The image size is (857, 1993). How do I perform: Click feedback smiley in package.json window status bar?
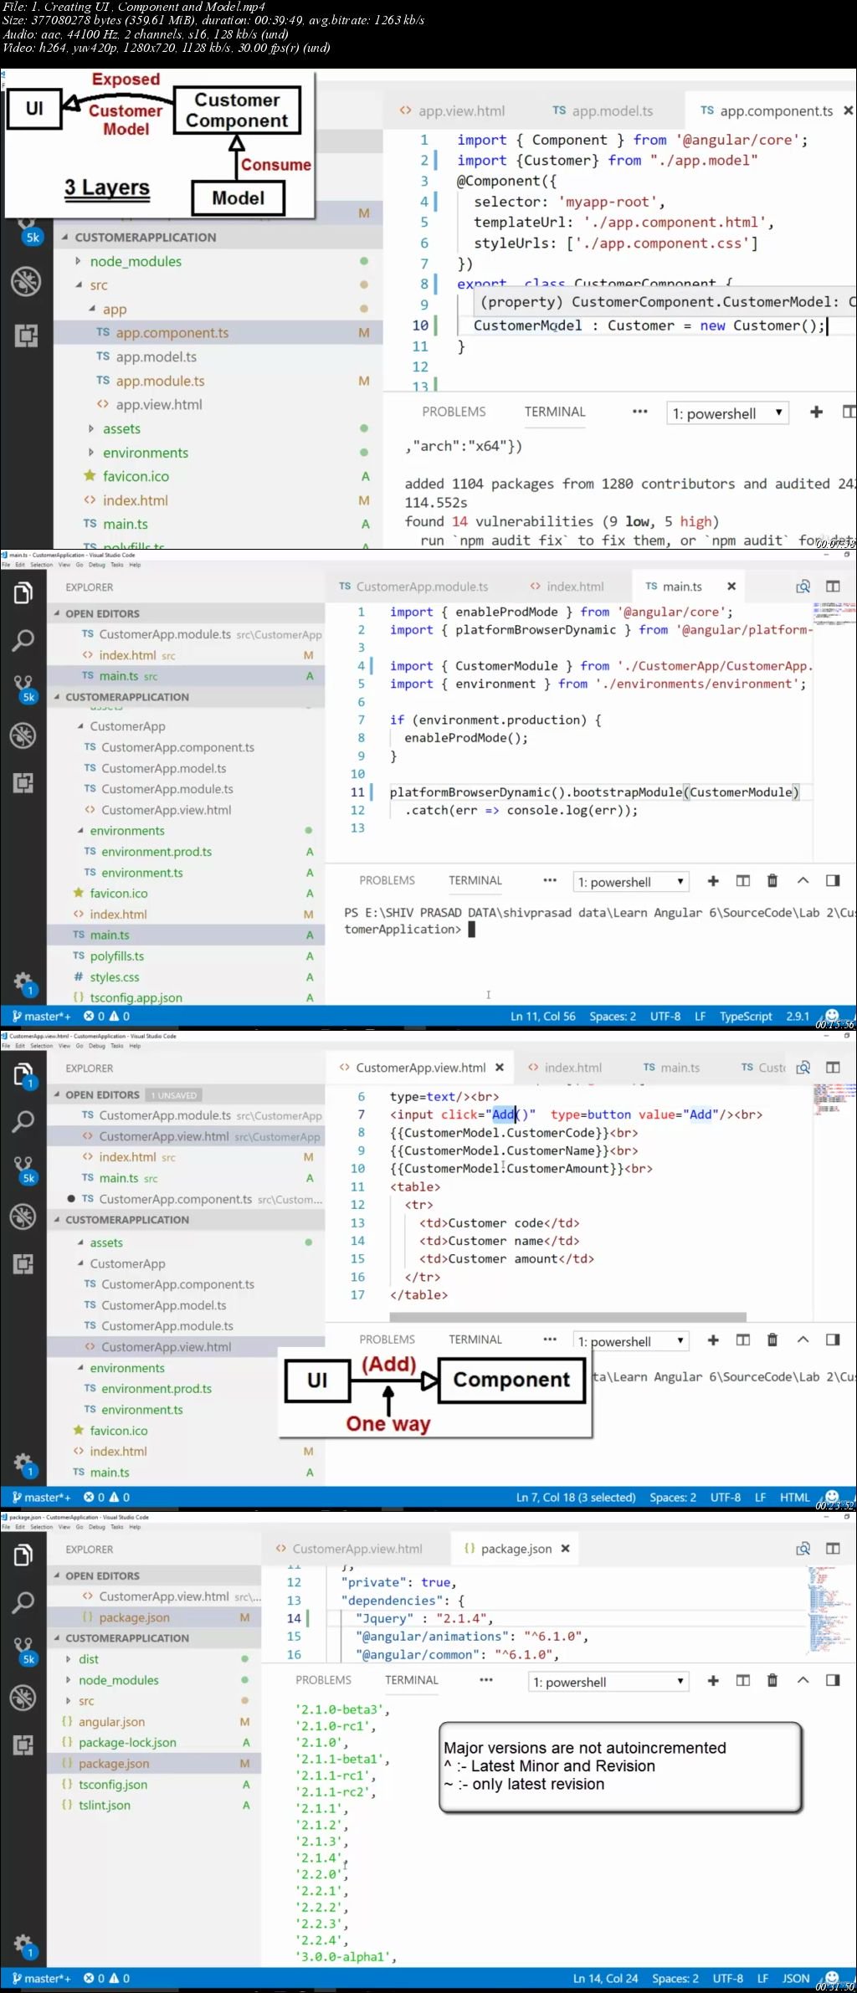point(832,1978)
